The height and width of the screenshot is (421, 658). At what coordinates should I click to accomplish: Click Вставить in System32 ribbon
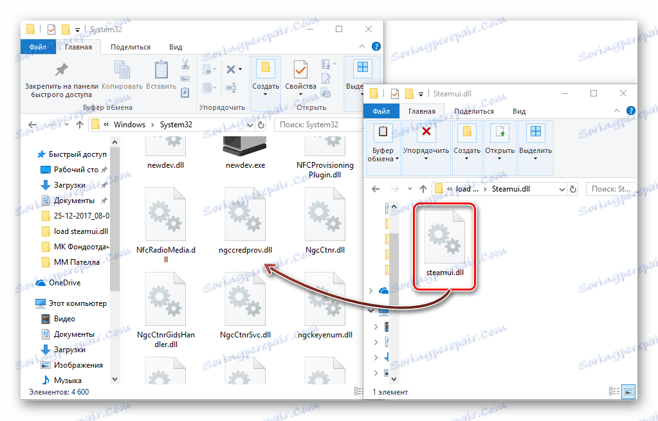[161, 75]
